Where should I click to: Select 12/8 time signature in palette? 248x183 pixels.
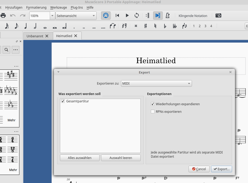13,149
